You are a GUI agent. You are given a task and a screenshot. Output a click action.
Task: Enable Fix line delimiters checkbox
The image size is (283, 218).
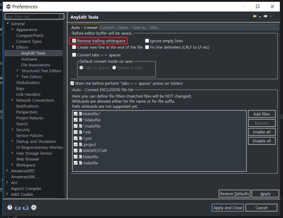click(x=147, y=47)
